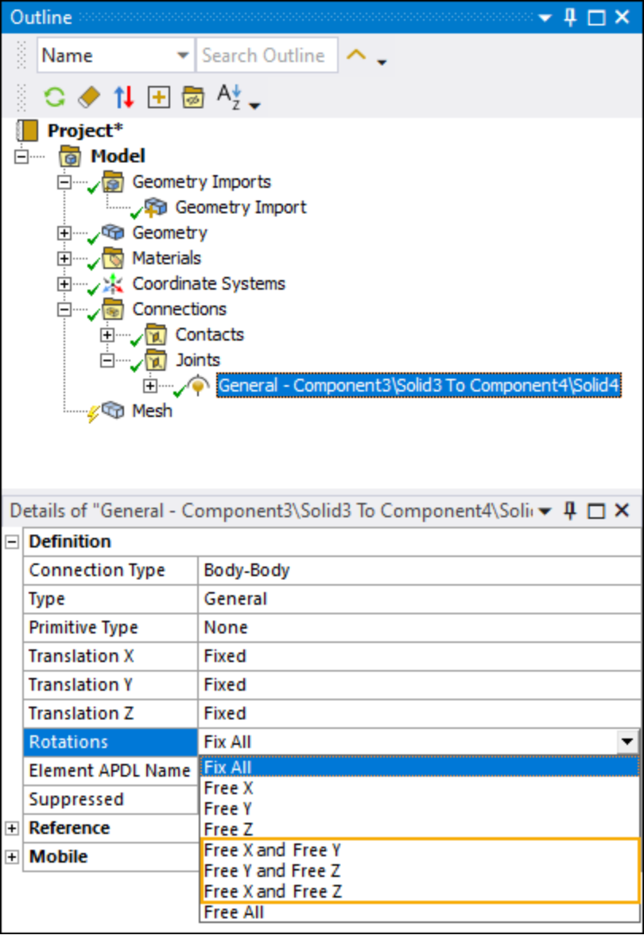This screenshot has height=935, width=644.
Task: Collapse the Model tree node
Action: [x=21, y=157]
